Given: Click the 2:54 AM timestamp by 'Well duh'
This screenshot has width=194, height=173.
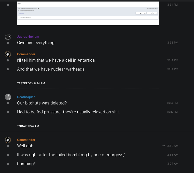Looking at the screenshot, I should pyautogui.click(x=173, y=146).
